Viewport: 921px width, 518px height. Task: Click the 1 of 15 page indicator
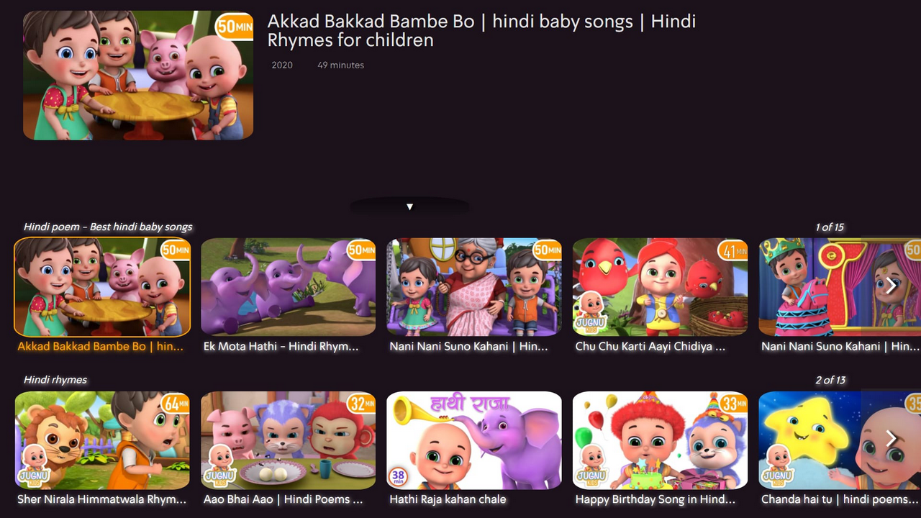[829, 227]
